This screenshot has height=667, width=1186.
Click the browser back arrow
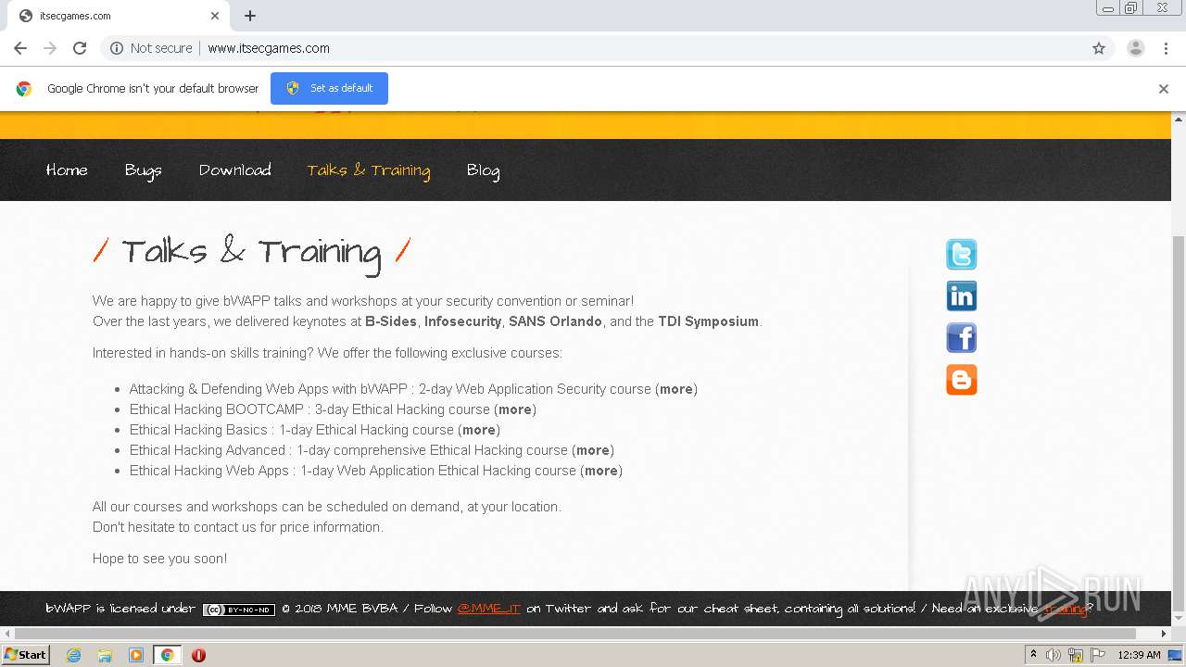tap(20, 48)
